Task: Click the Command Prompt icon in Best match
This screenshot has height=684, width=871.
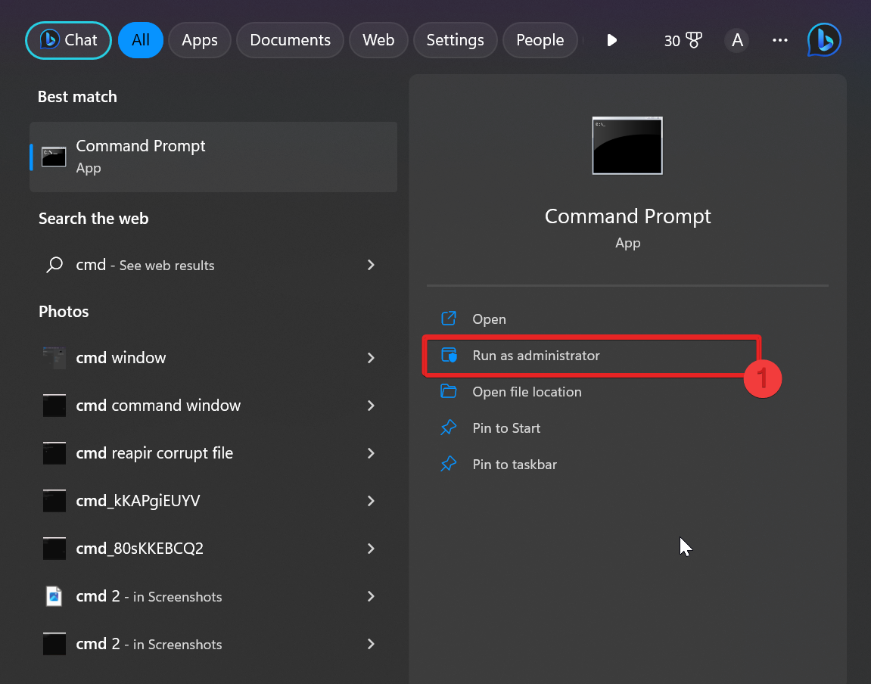Action: pos(54,157)
